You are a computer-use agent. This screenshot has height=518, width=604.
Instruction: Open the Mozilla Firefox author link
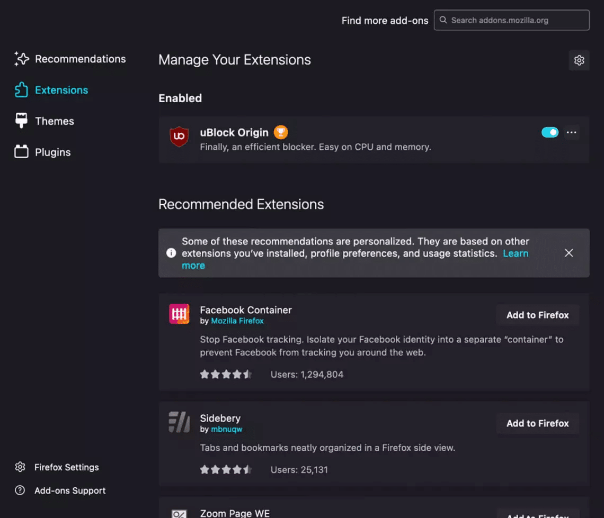click(x=237, y=321)
